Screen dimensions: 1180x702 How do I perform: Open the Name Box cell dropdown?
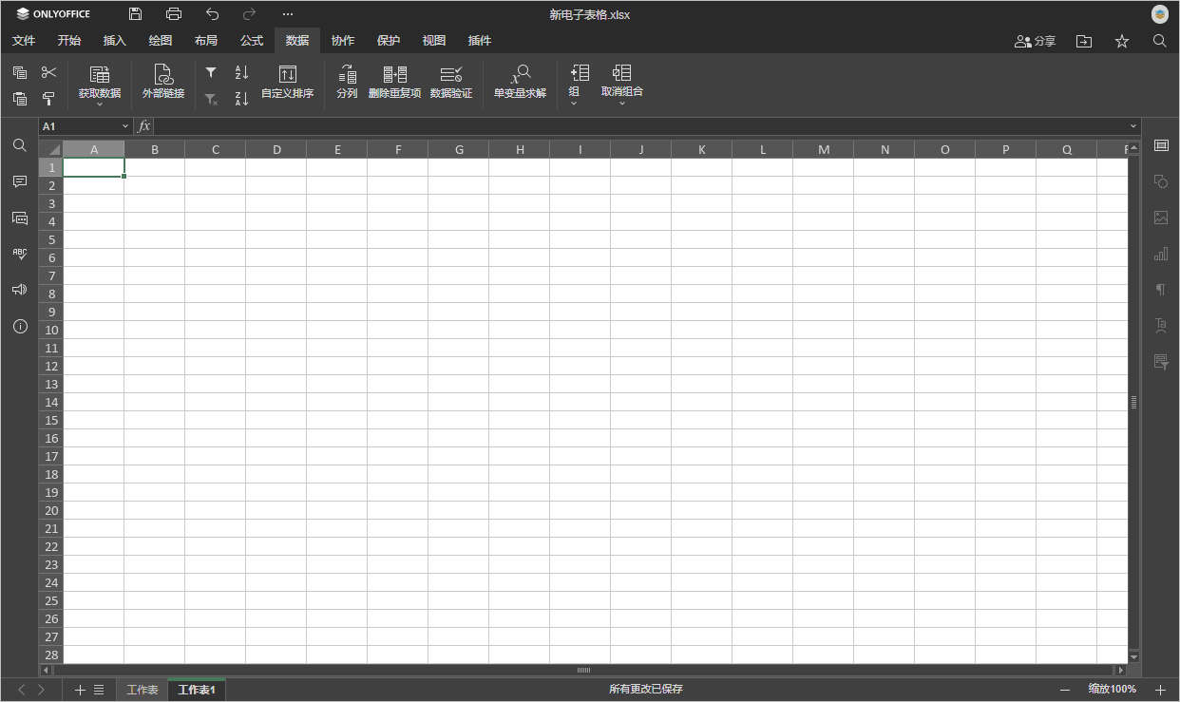click(x=124, y=126)
